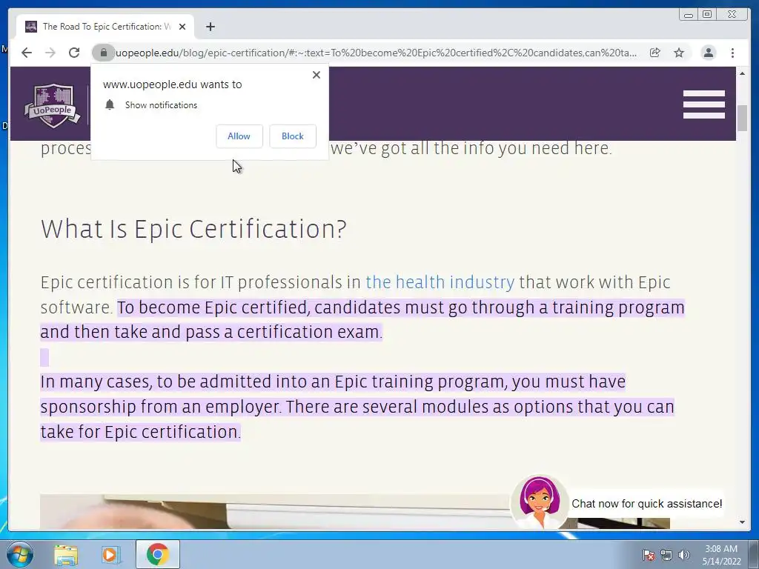Click the share page icon in address bar
This screenshot has height=569, width=759.
655,53
